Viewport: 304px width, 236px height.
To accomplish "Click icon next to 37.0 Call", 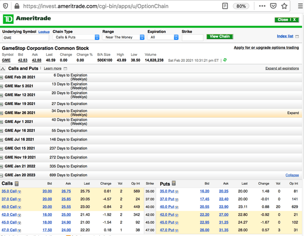I will tap(19, 199).
